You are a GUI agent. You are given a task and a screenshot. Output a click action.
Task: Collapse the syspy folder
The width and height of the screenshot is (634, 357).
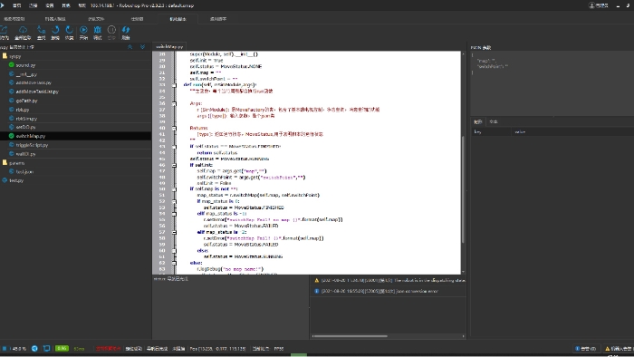[5, 56]
